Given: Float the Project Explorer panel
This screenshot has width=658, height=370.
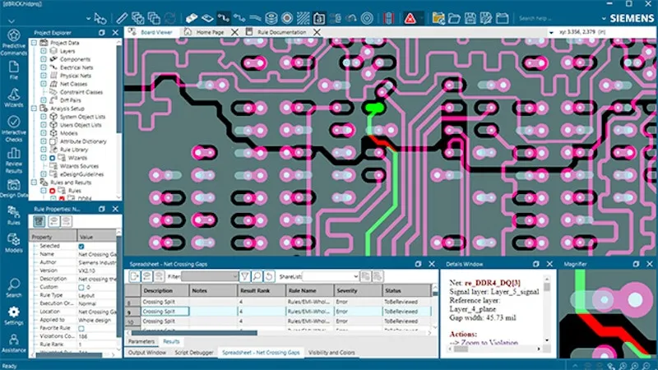Looking at the screenshot, I should pyautogui.click(x=101, y=33).
